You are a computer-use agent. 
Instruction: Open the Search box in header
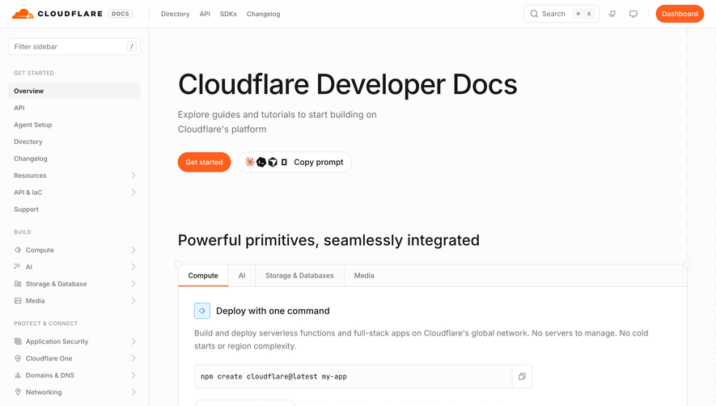coord(561,14)
